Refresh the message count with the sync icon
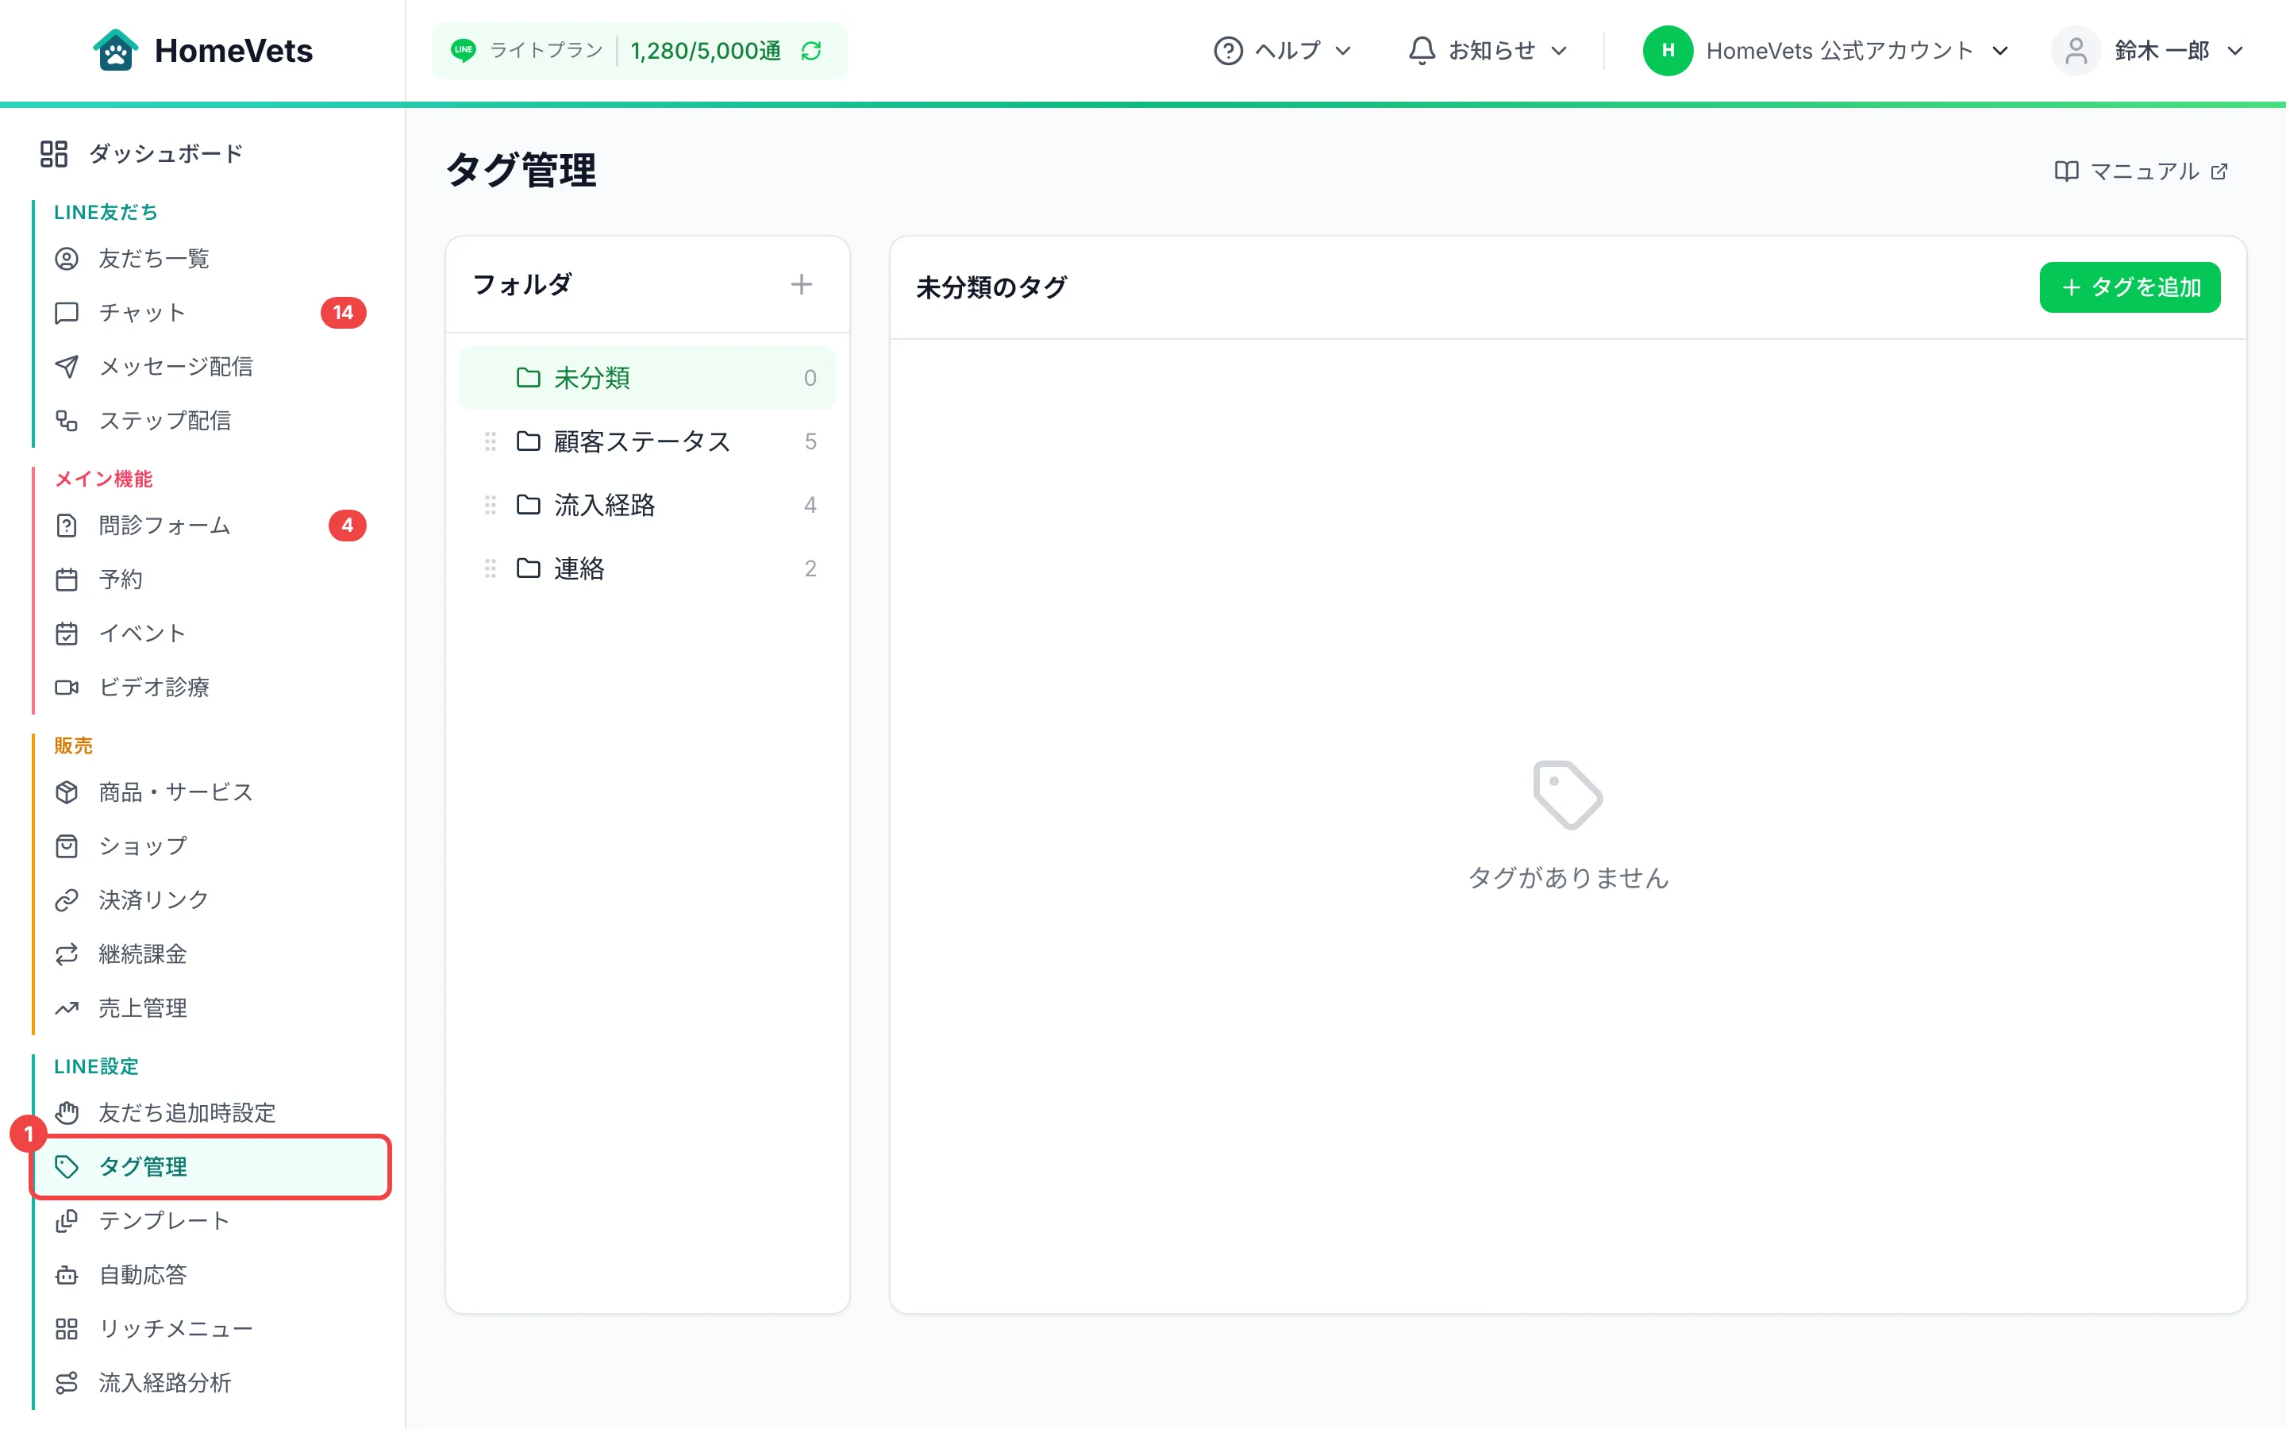The image size is (2286, 1429). pyautogui.click(x=810, y=51)
